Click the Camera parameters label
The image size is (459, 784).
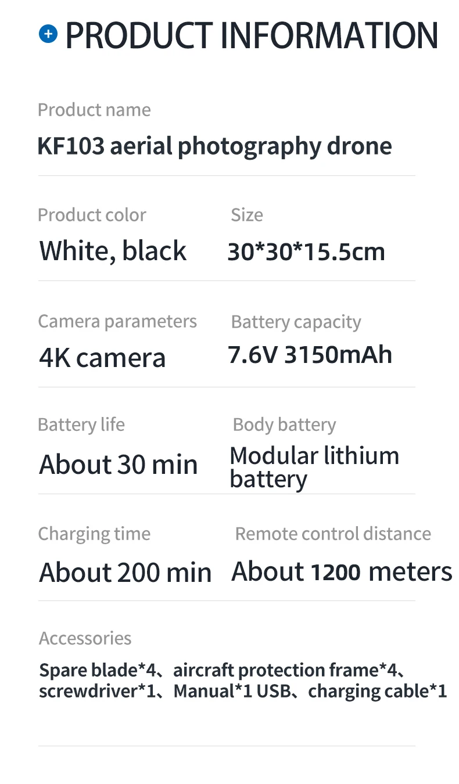(117, 322)
